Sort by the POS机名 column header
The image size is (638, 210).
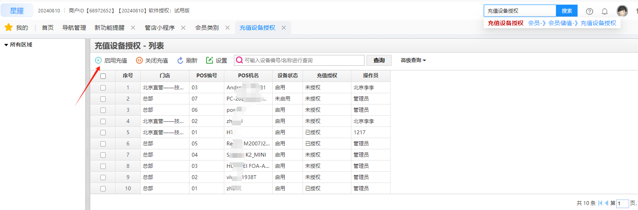(x=248, y=76)
